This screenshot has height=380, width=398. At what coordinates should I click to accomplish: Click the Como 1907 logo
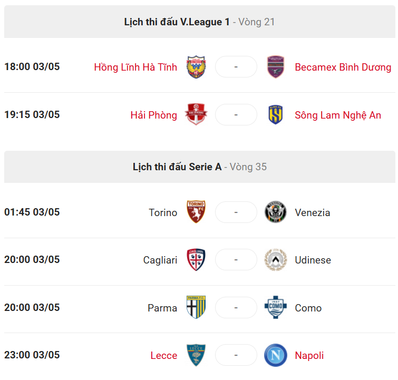[x=276, y=307]
